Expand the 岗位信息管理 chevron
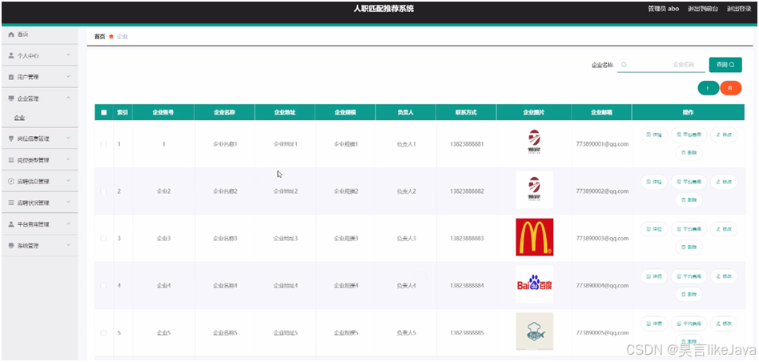Image resolution: width=759 pixels, height=362 pixels. point(68,138)
